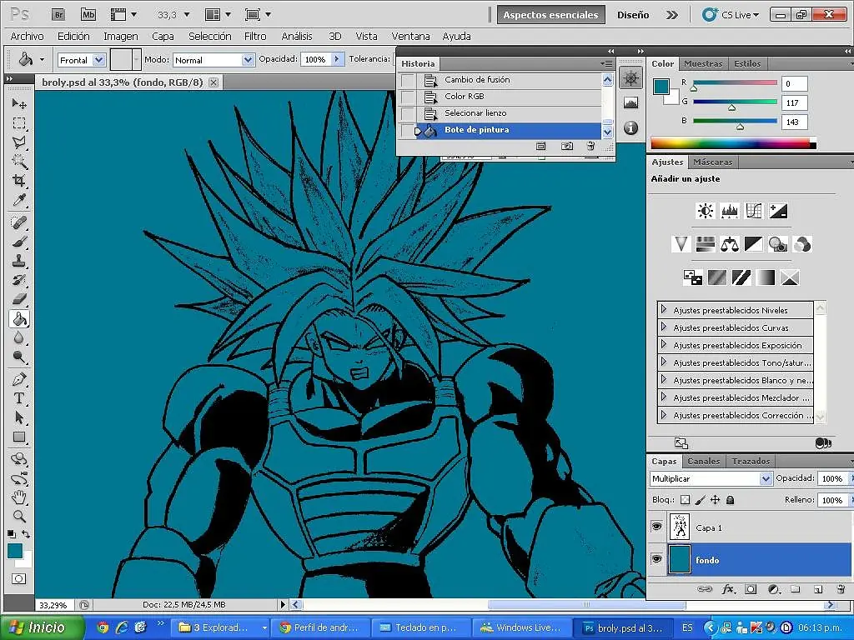Toggle Quick Mask mode
854x640 pixels.
pyautogui.click(x=19, y=578)
